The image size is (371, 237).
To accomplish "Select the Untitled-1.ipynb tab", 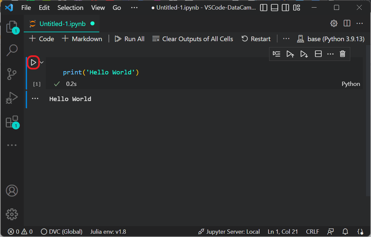I will click(x=62, y=24).
